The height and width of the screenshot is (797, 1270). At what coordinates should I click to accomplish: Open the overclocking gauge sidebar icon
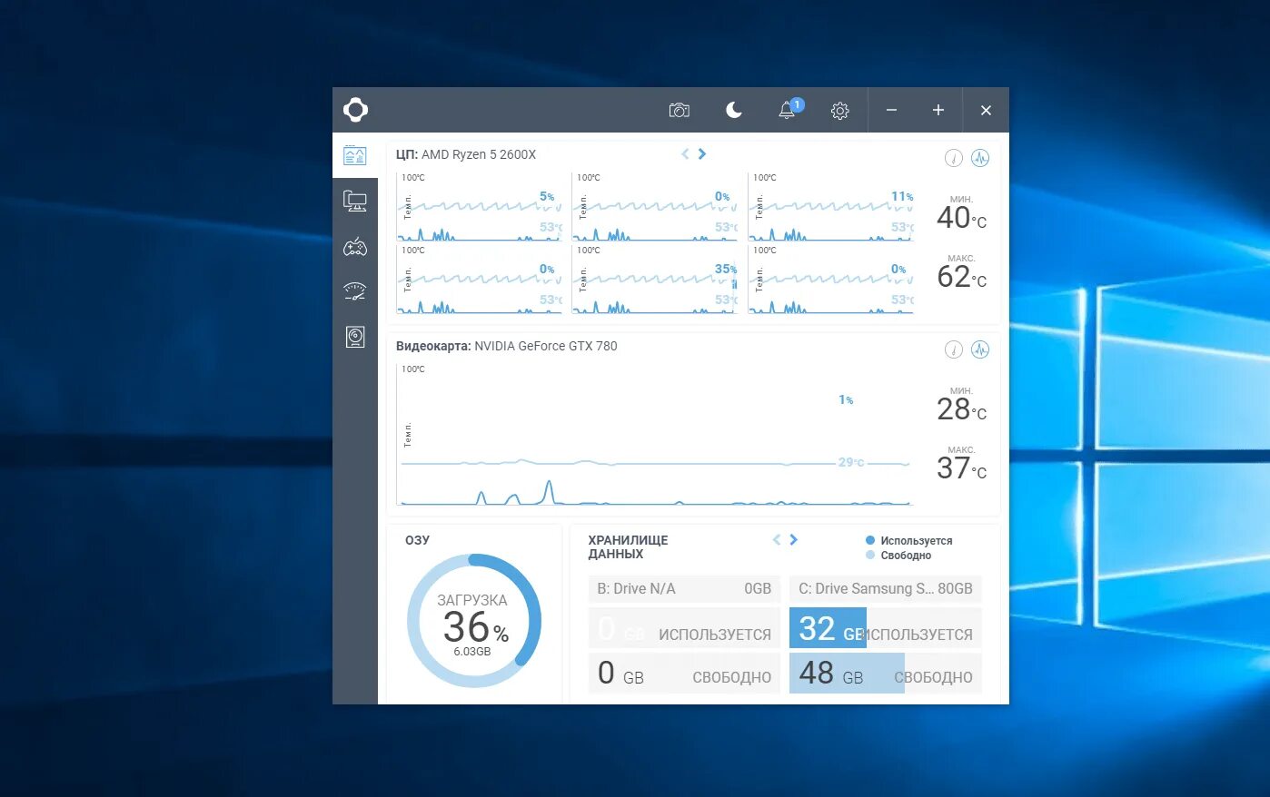pos(355,291)
